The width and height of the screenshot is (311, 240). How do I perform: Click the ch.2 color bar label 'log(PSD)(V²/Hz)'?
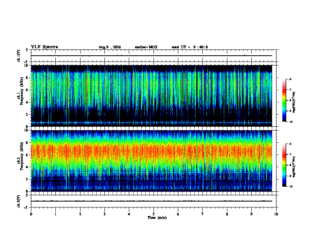[294, 167]
